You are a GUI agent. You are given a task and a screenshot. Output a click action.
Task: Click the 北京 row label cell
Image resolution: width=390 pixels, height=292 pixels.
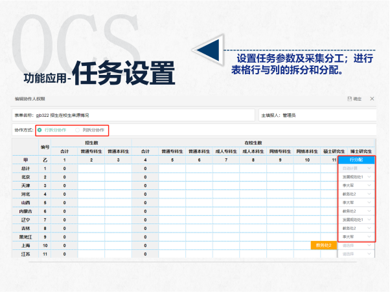click(x=25, y=176)
